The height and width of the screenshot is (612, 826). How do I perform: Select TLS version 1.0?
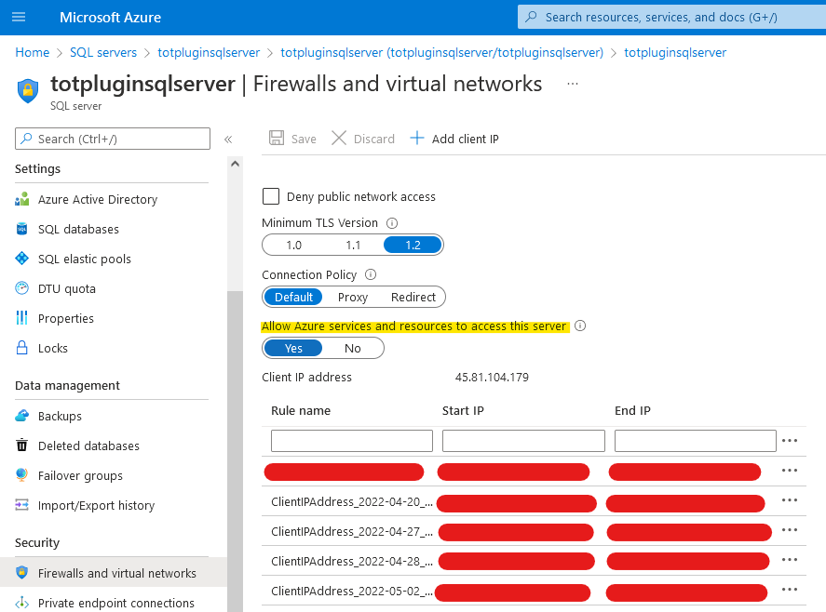[293, 246]
